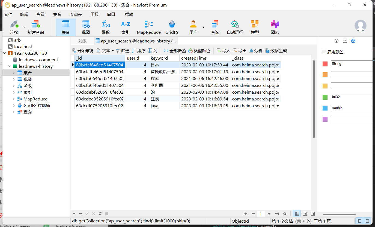
Task: Expand the MapReduce tree node arrow
Action: [x=14, y=99]
